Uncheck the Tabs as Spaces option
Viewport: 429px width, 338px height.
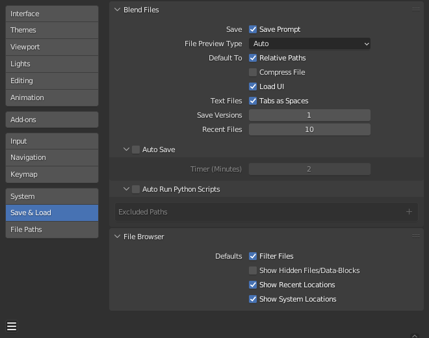[x=253, y=101]
